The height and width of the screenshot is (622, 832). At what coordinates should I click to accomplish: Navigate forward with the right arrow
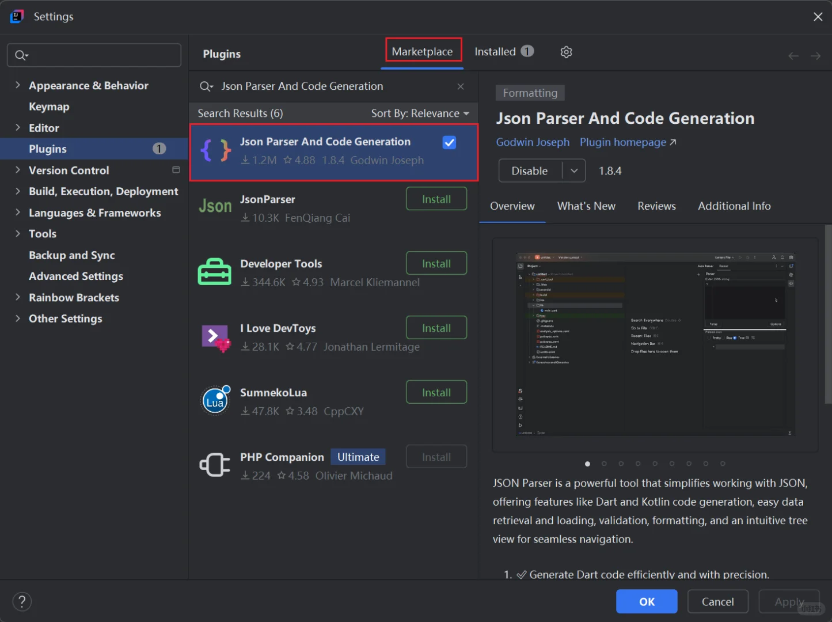coord(815,56)
